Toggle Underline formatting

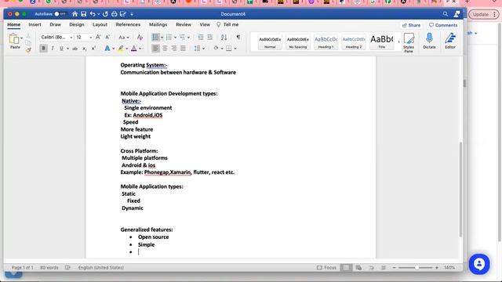[61, 49]
